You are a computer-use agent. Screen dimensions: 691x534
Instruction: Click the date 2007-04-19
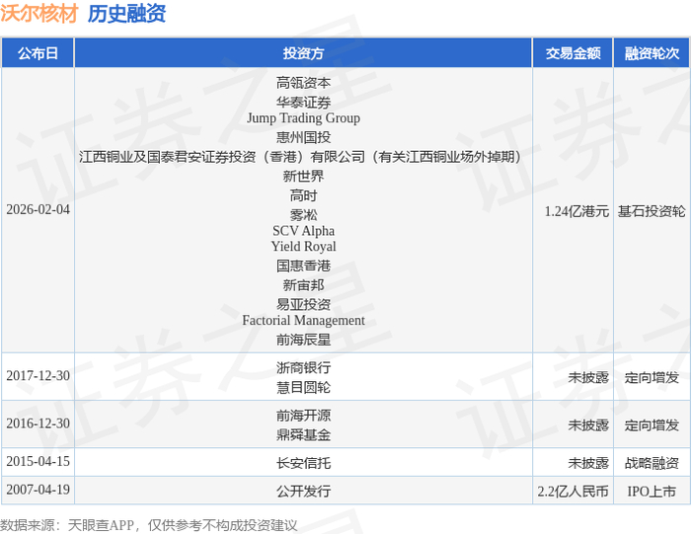pyautogui.click(x=38, y=490)
